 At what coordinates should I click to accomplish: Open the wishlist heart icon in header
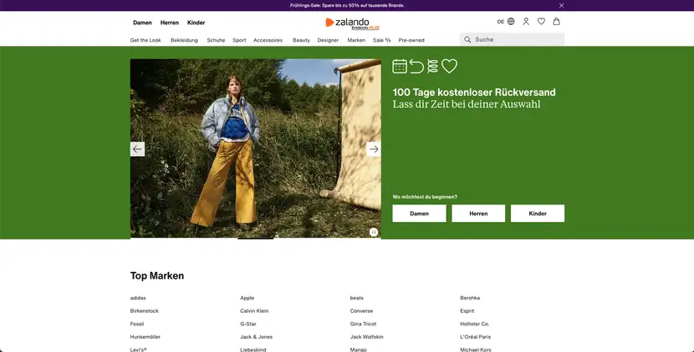[541, 21]
